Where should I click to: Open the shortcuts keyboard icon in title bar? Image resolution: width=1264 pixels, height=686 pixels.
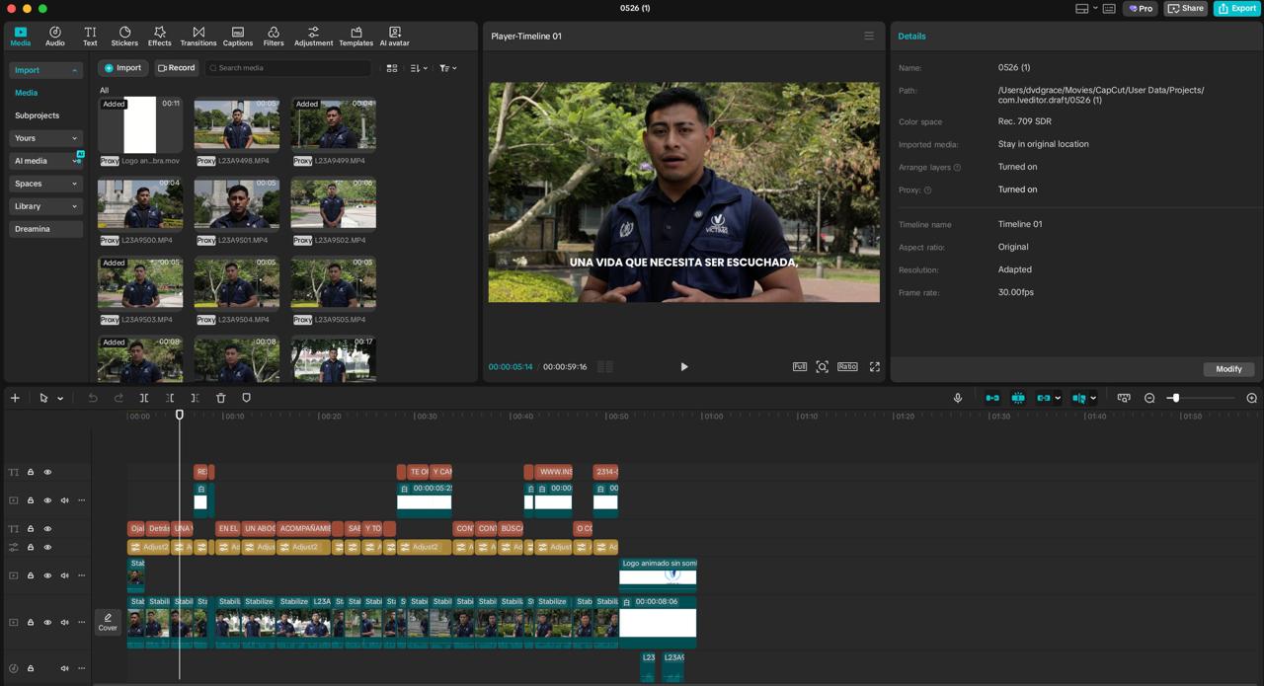(1109, 8)
